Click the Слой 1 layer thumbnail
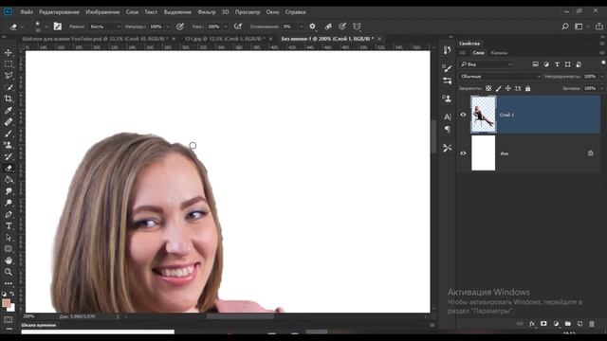 [x=483, y=115]
